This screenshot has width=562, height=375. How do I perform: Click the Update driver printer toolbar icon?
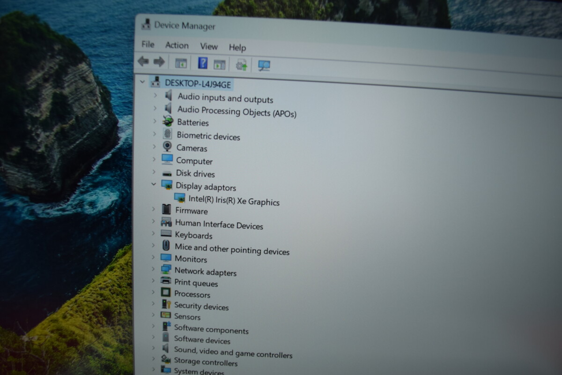(x=242, y=64)
